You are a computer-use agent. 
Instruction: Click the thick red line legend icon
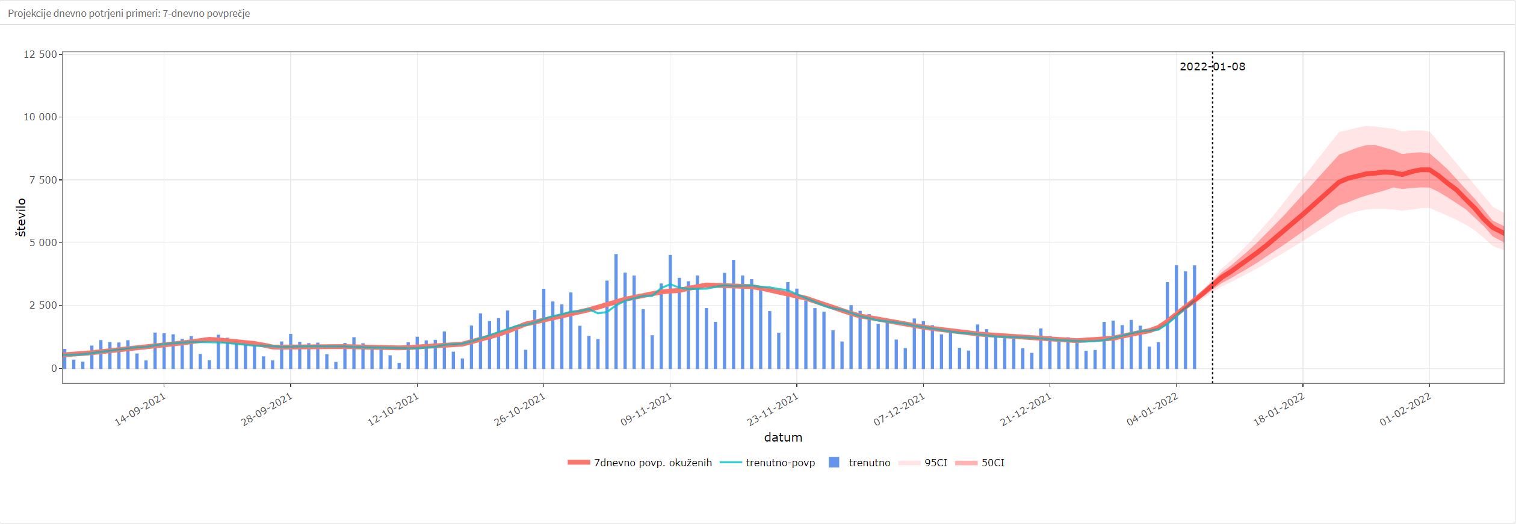(x=578, y=463)
